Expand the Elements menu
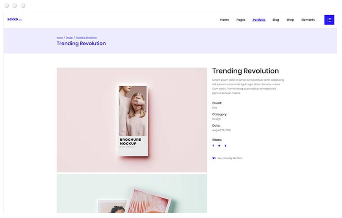Image resolution: width=342 pixels, height=218 pixels. [308, 20]
